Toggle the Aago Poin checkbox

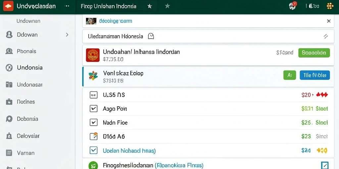pyautogui.click(x=93, y=109)
